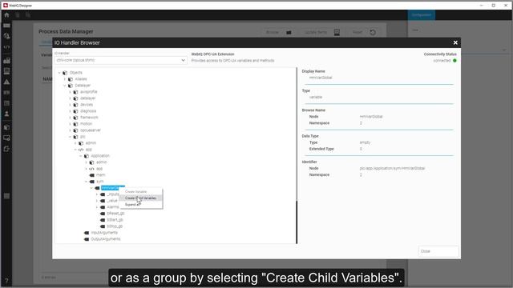Select the bStop_gb variable
Image resolution: width=513 pixels, height=288 pixels.
point(115,226)
